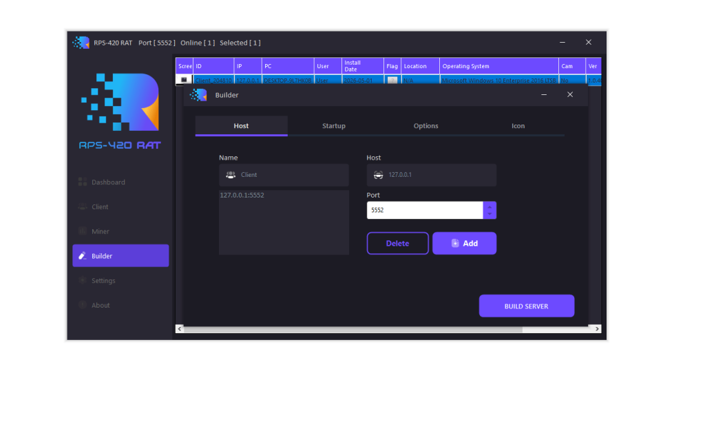
Task: Select the highlighted Builder sidebar item
Action: pyautogui.click(x=120, y=256)
